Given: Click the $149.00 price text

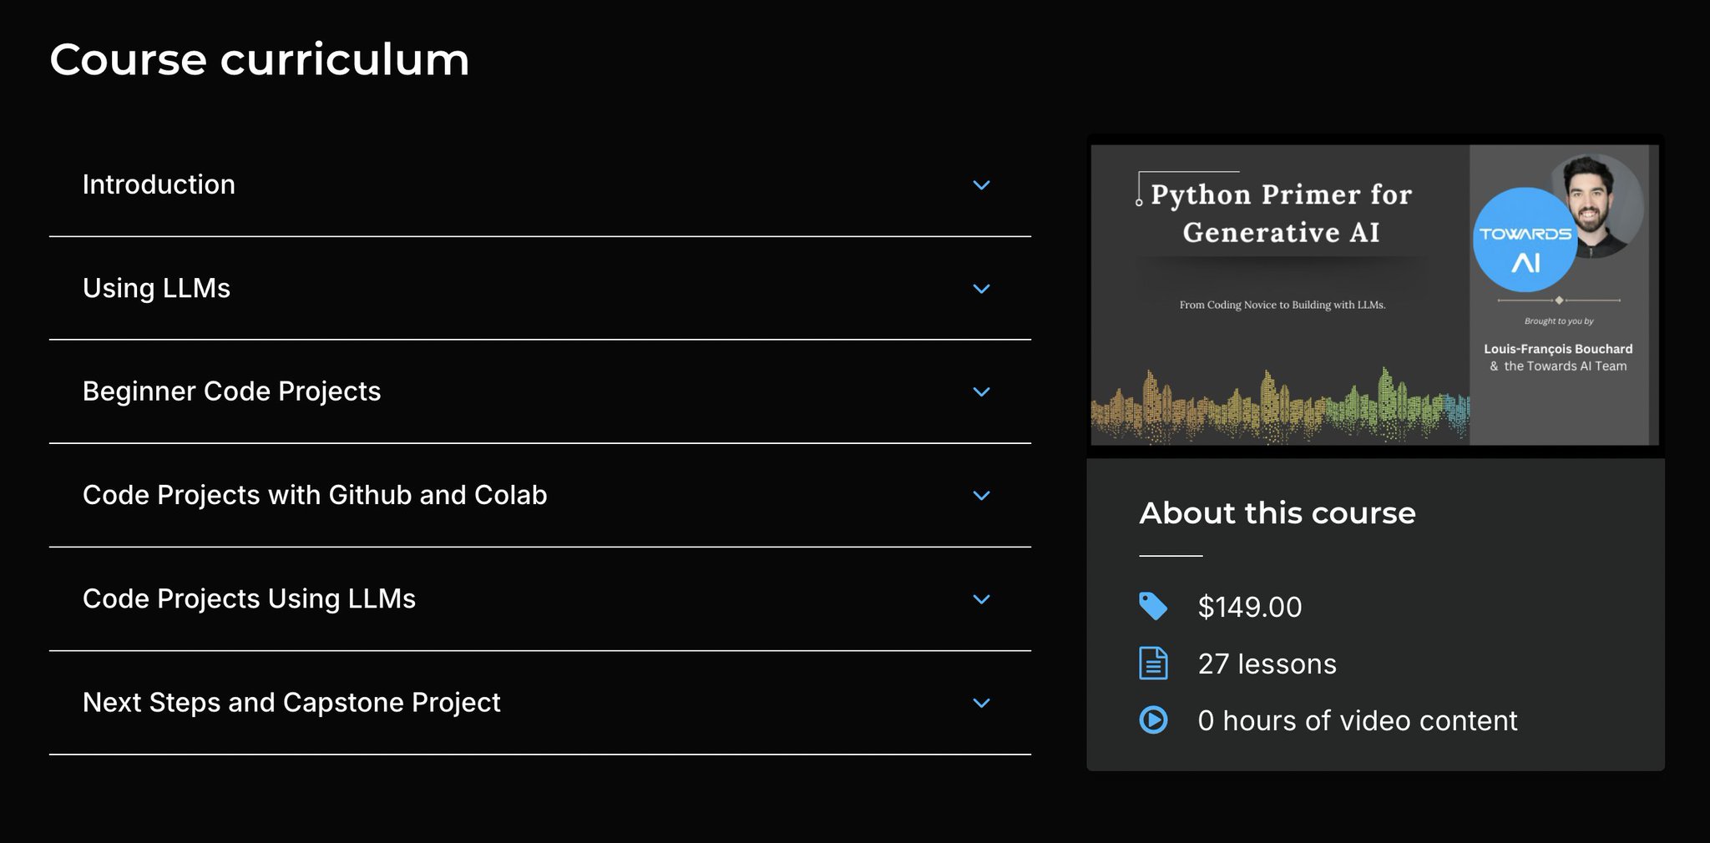Looking at the screenshot, I should coord(1250,607).
